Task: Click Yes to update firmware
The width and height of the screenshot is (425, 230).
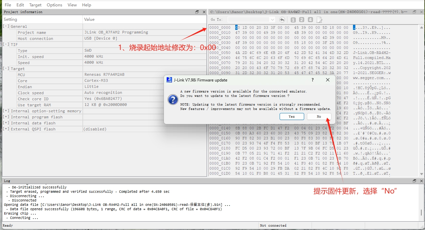Action: 292,116
